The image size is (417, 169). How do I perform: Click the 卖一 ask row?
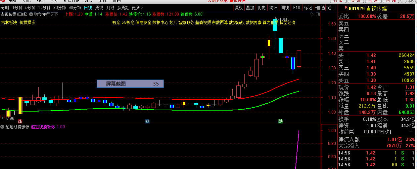(x=377, y=48)
